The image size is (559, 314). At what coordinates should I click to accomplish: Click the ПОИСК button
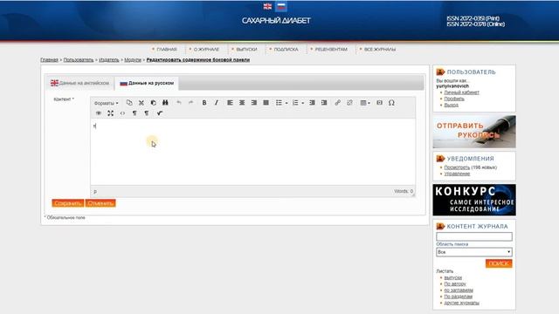pos(499,263)
